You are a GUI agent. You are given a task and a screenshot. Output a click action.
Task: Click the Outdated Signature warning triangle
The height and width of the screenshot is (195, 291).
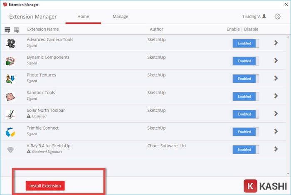[x=29, y=152]
